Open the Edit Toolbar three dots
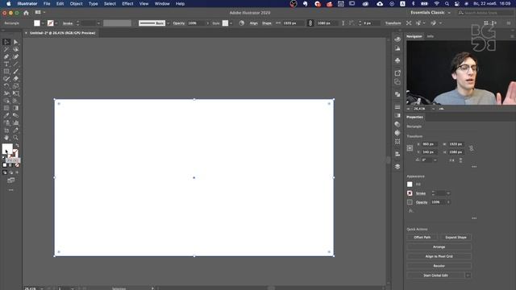516x290 pixels. pyautogui.click(x=10, y=190)
